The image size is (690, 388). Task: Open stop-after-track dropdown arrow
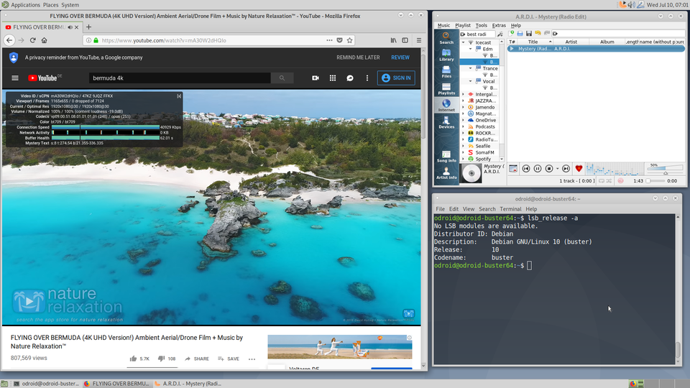coord(558,168)
